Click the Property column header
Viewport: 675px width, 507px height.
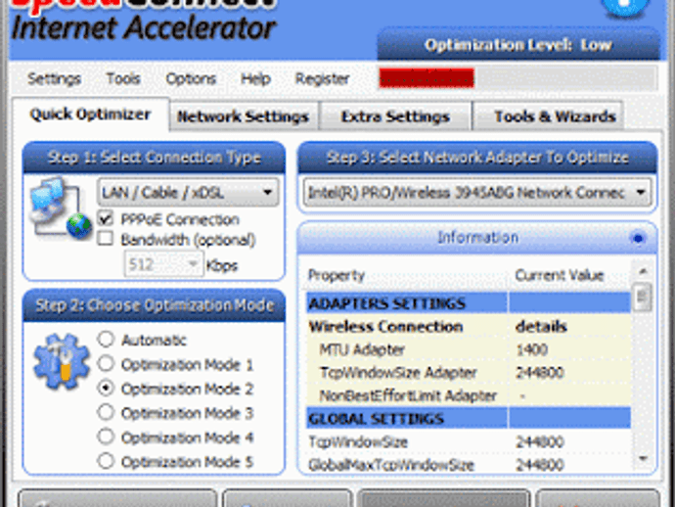[406, 275]
